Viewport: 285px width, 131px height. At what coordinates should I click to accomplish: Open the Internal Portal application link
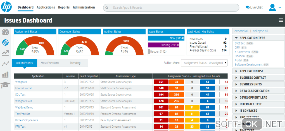coord(23,88)
